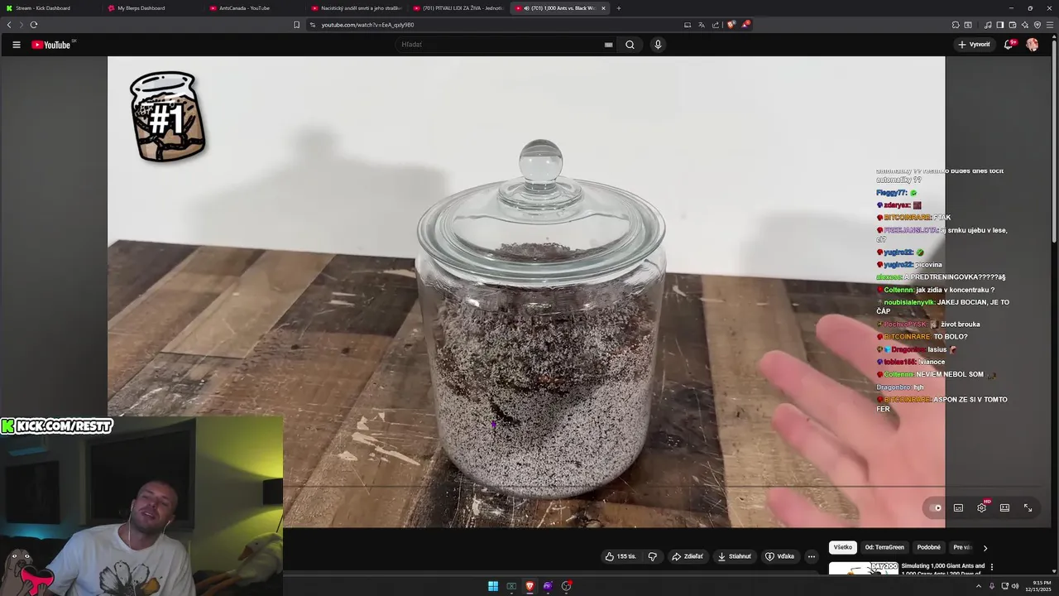The height and width of the screenshot is (596, 1059).
Task: Switch to AntsCanada - YouTube tab
Action: (253, 8)
